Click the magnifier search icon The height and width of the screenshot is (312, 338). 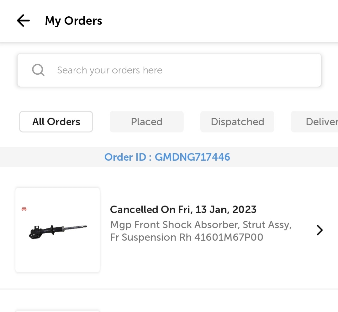pos(38,70)
